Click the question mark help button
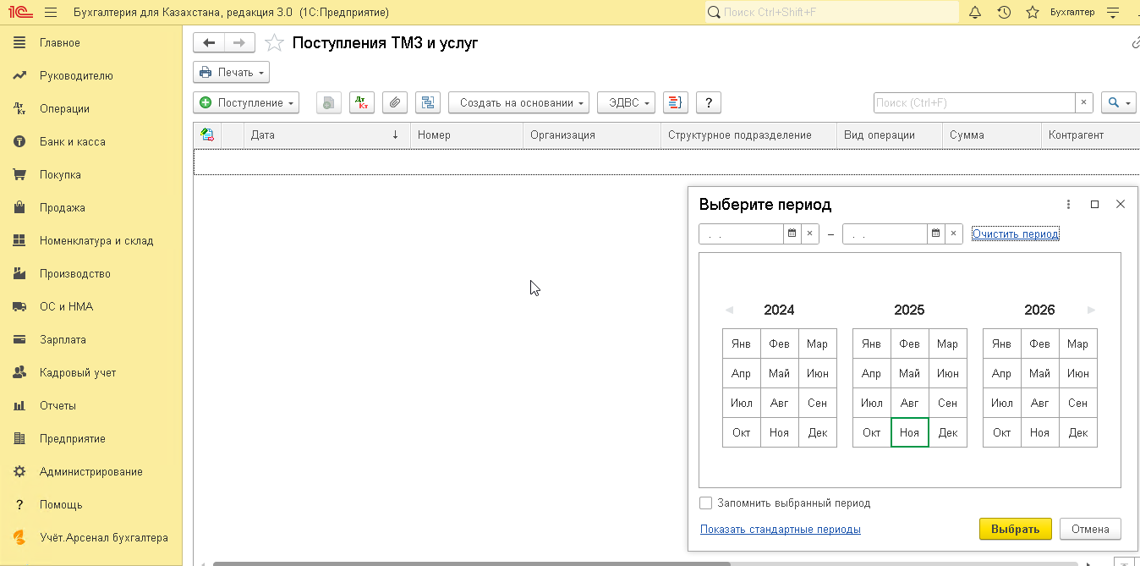This screenshot has height=566, width=1140. (x=708, y=103)
